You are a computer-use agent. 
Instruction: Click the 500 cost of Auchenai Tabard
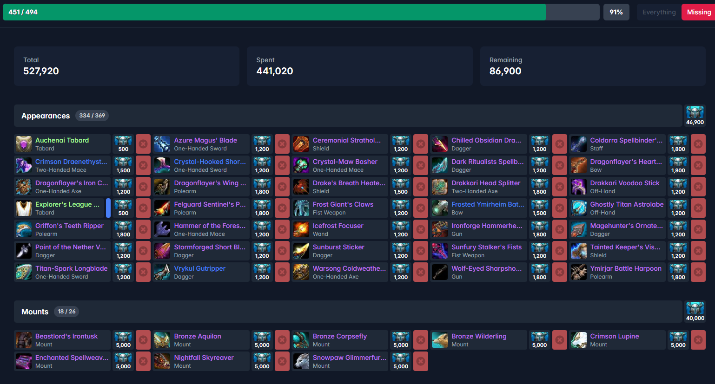[x=123, y=144]
